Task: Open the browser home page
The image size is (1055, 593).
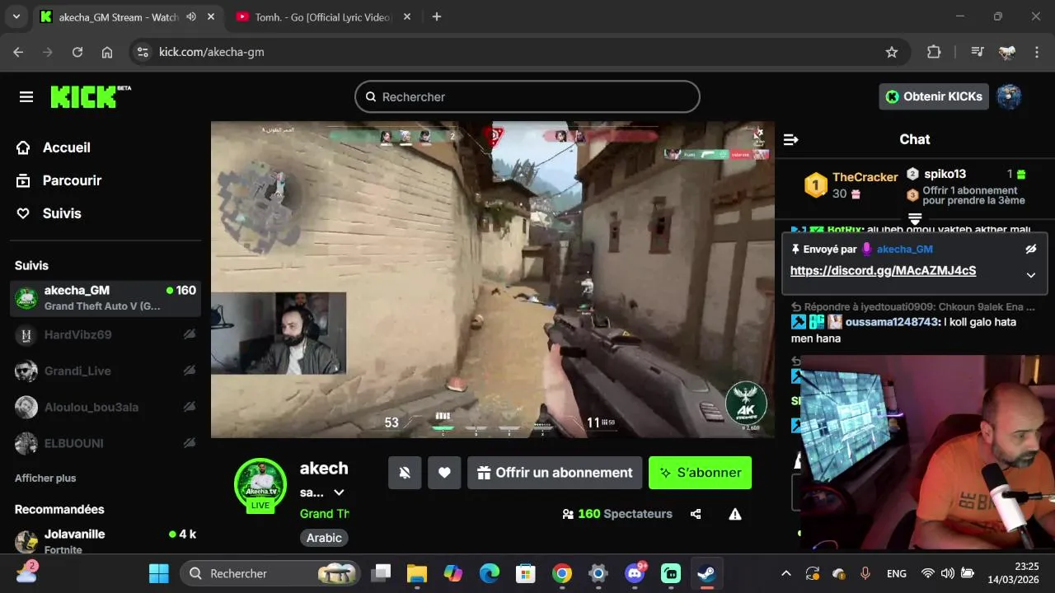Action: [107, 52]
